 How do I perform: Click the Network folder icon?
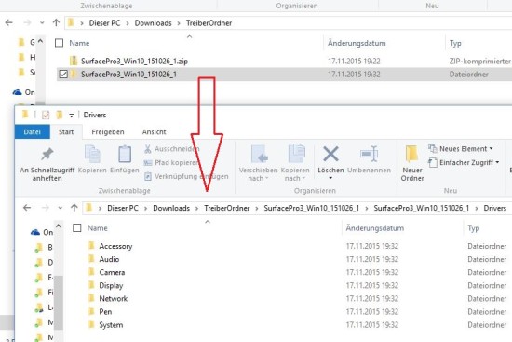pyautogui.click(x=92, y=298)
